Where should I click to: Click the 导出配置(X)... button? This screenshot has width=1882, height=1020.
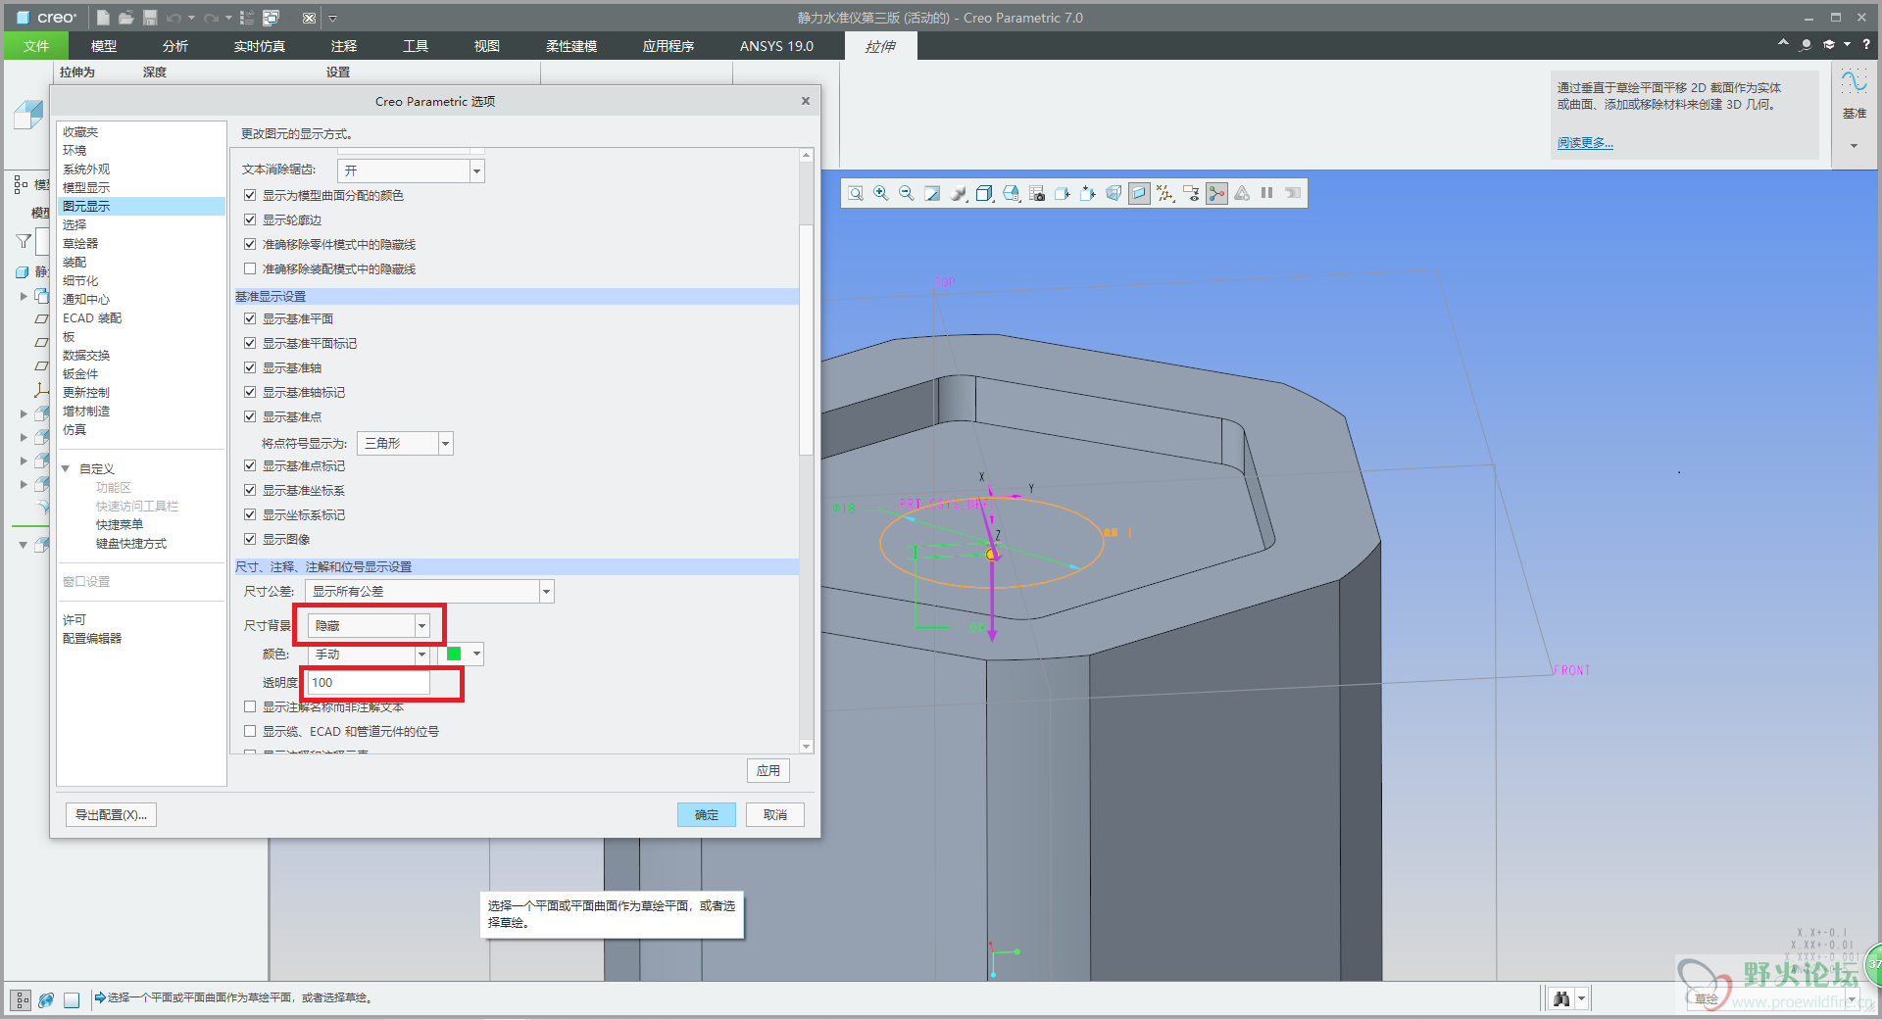pyautogui.click(x=111, y=814)
